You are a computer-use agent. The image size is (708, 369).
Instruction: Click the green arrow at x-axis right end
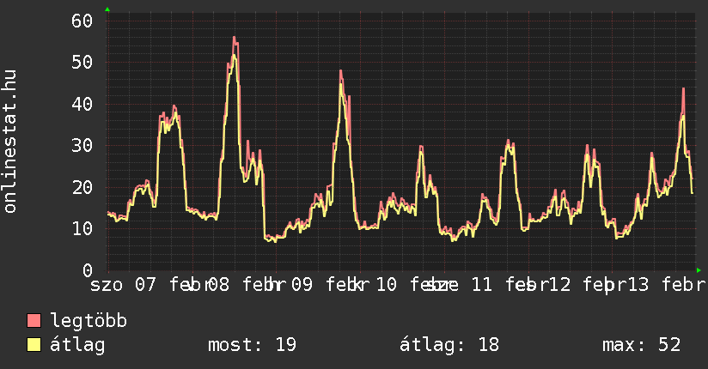pos(699,269)
